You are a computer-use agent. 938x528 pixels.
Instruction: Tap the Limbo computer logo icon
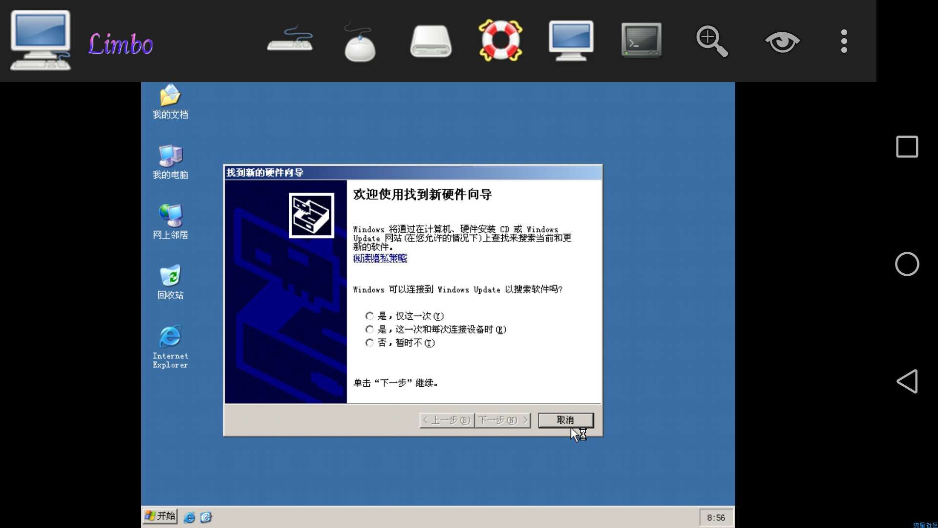coord(41,41)
